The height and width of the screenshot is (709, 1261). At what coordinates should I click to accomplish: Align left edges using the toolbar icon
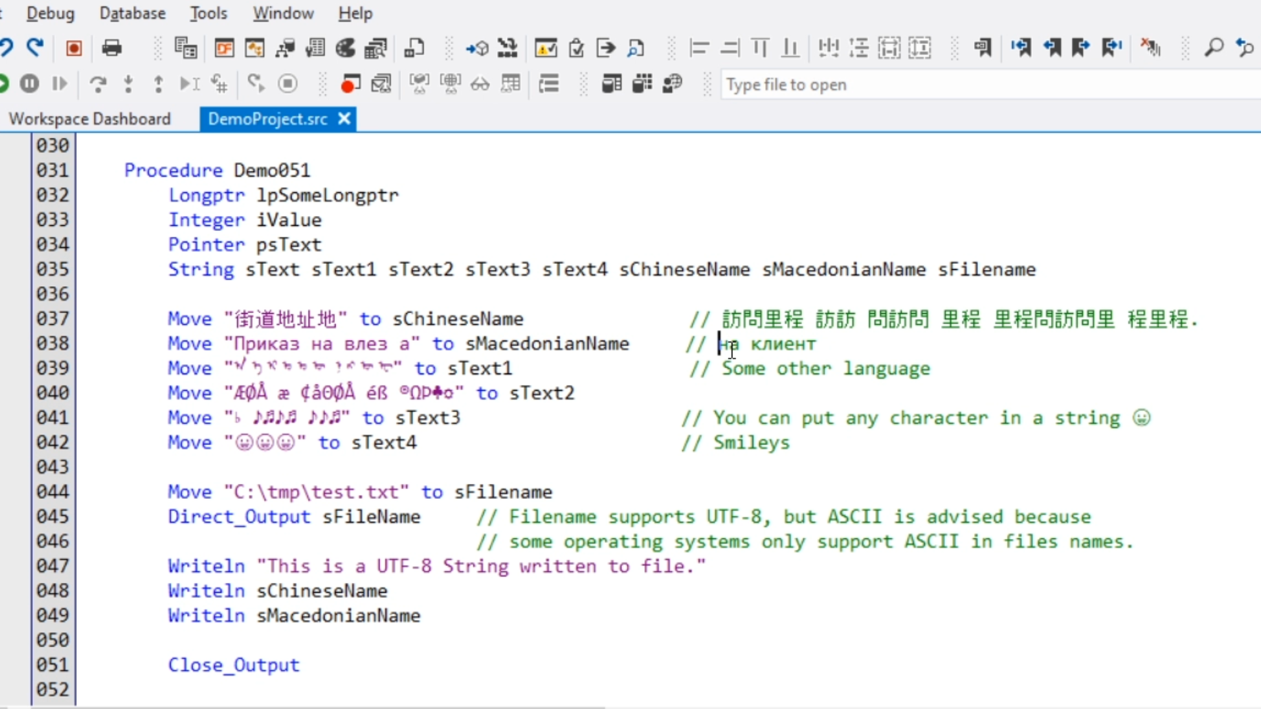pos(699,48)
